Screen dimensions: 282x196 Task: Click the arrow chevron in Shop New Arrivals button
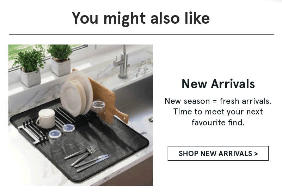[256, 154]
